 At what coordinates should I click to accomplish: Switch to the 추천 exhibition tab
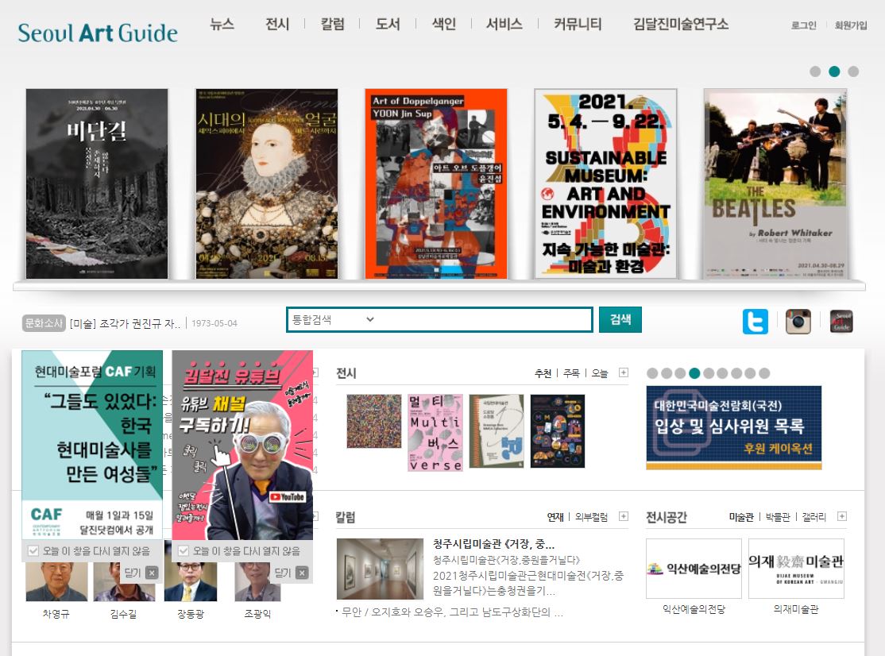543,372
